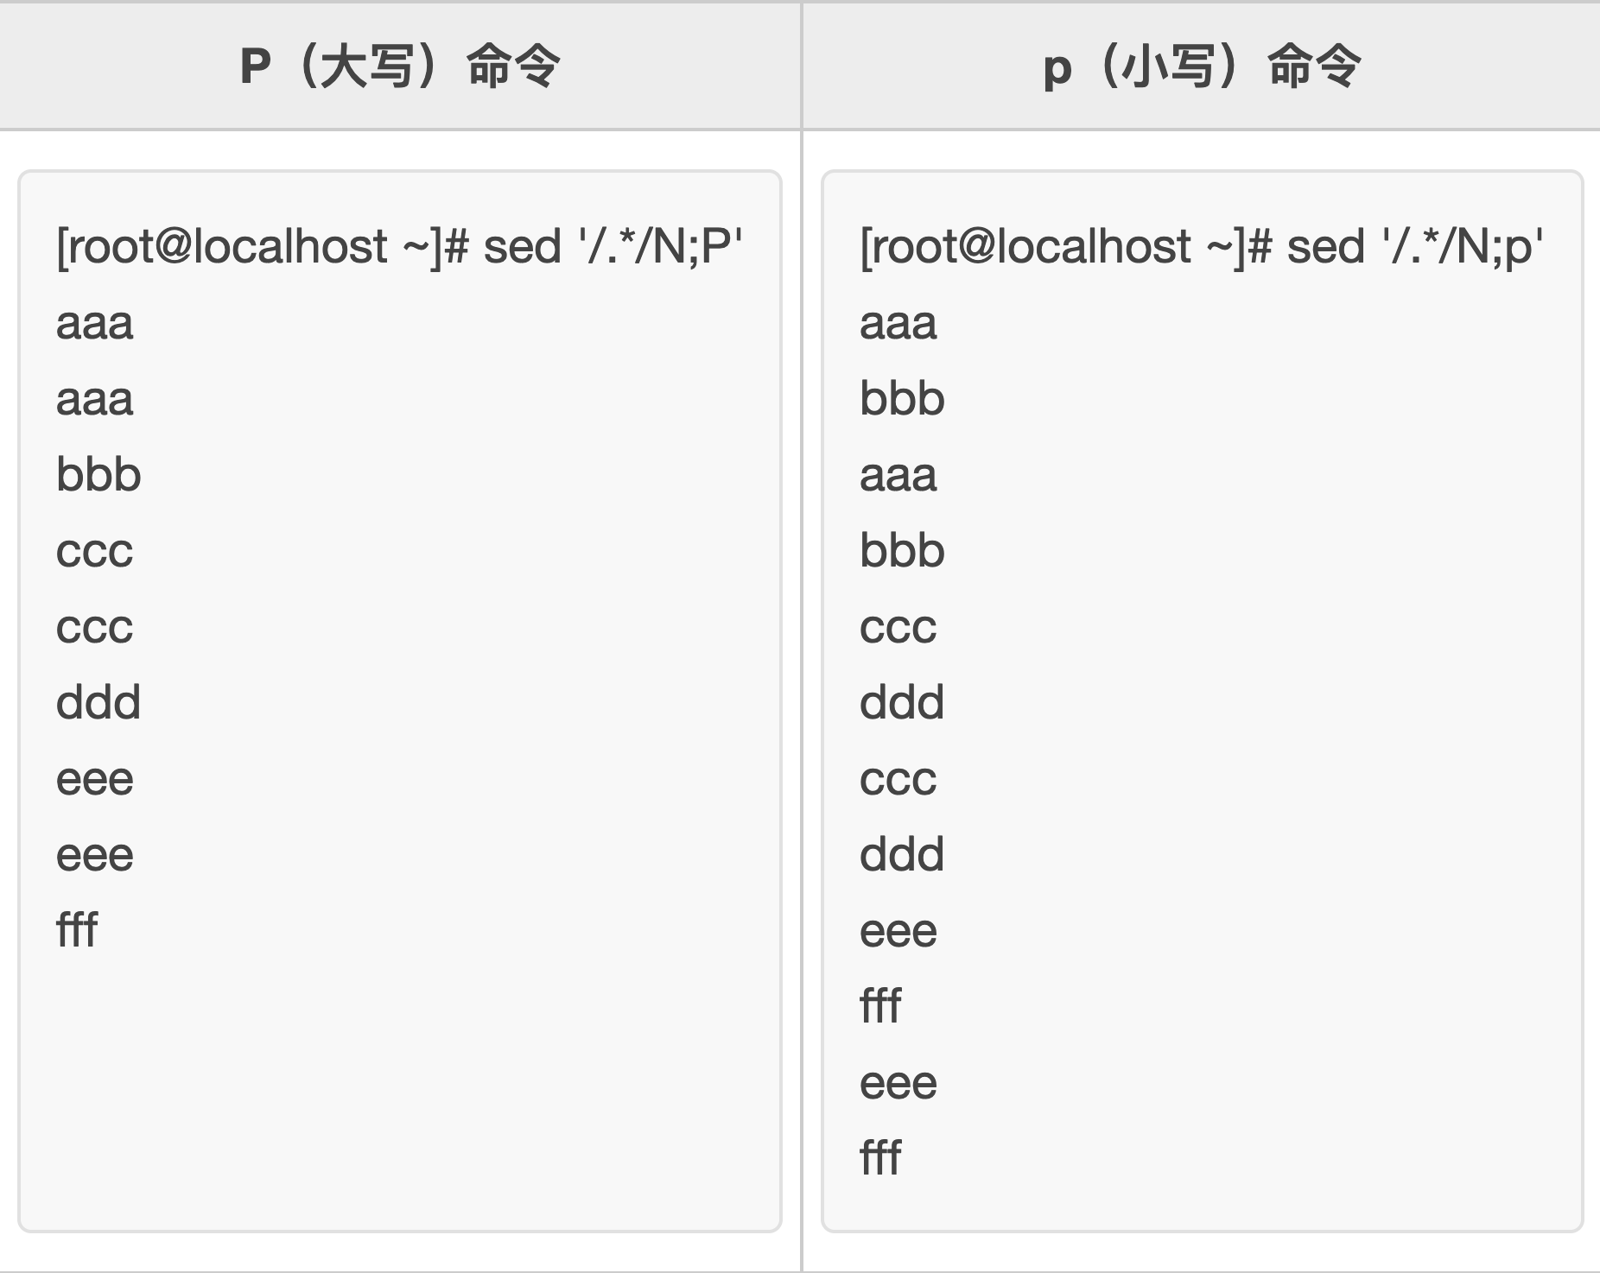Click the first ccc line in left block
This screenshot has width=1600, height=1273.
[95, 552]
